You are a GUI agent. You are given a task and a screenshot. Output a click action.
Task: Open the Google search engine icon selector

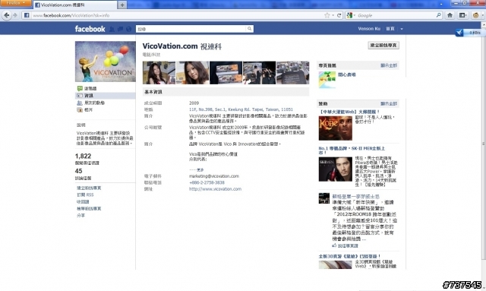coord(351,15)
